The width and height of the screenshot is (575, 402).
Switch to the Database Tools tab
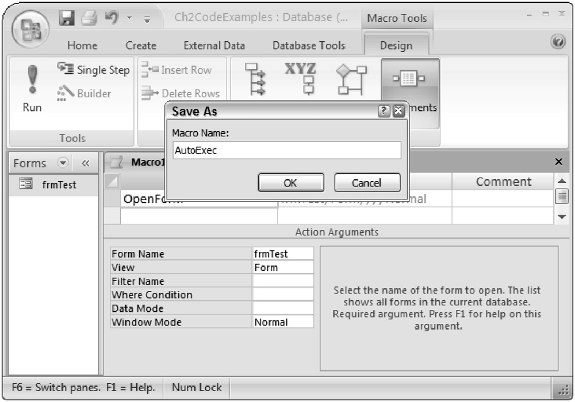309,45
